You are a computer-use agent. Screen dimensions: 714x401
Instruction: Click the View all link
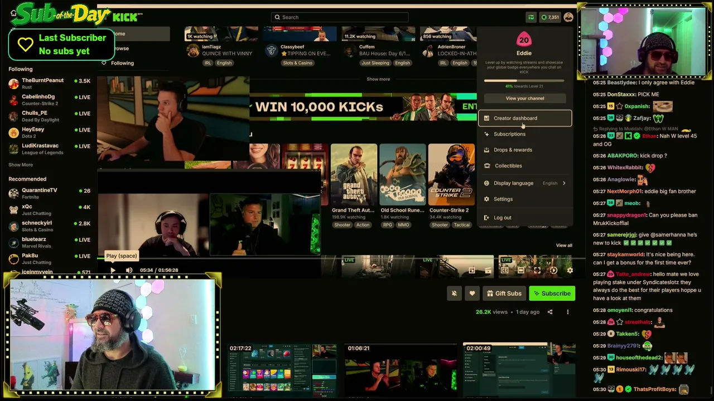click(564, 246)
